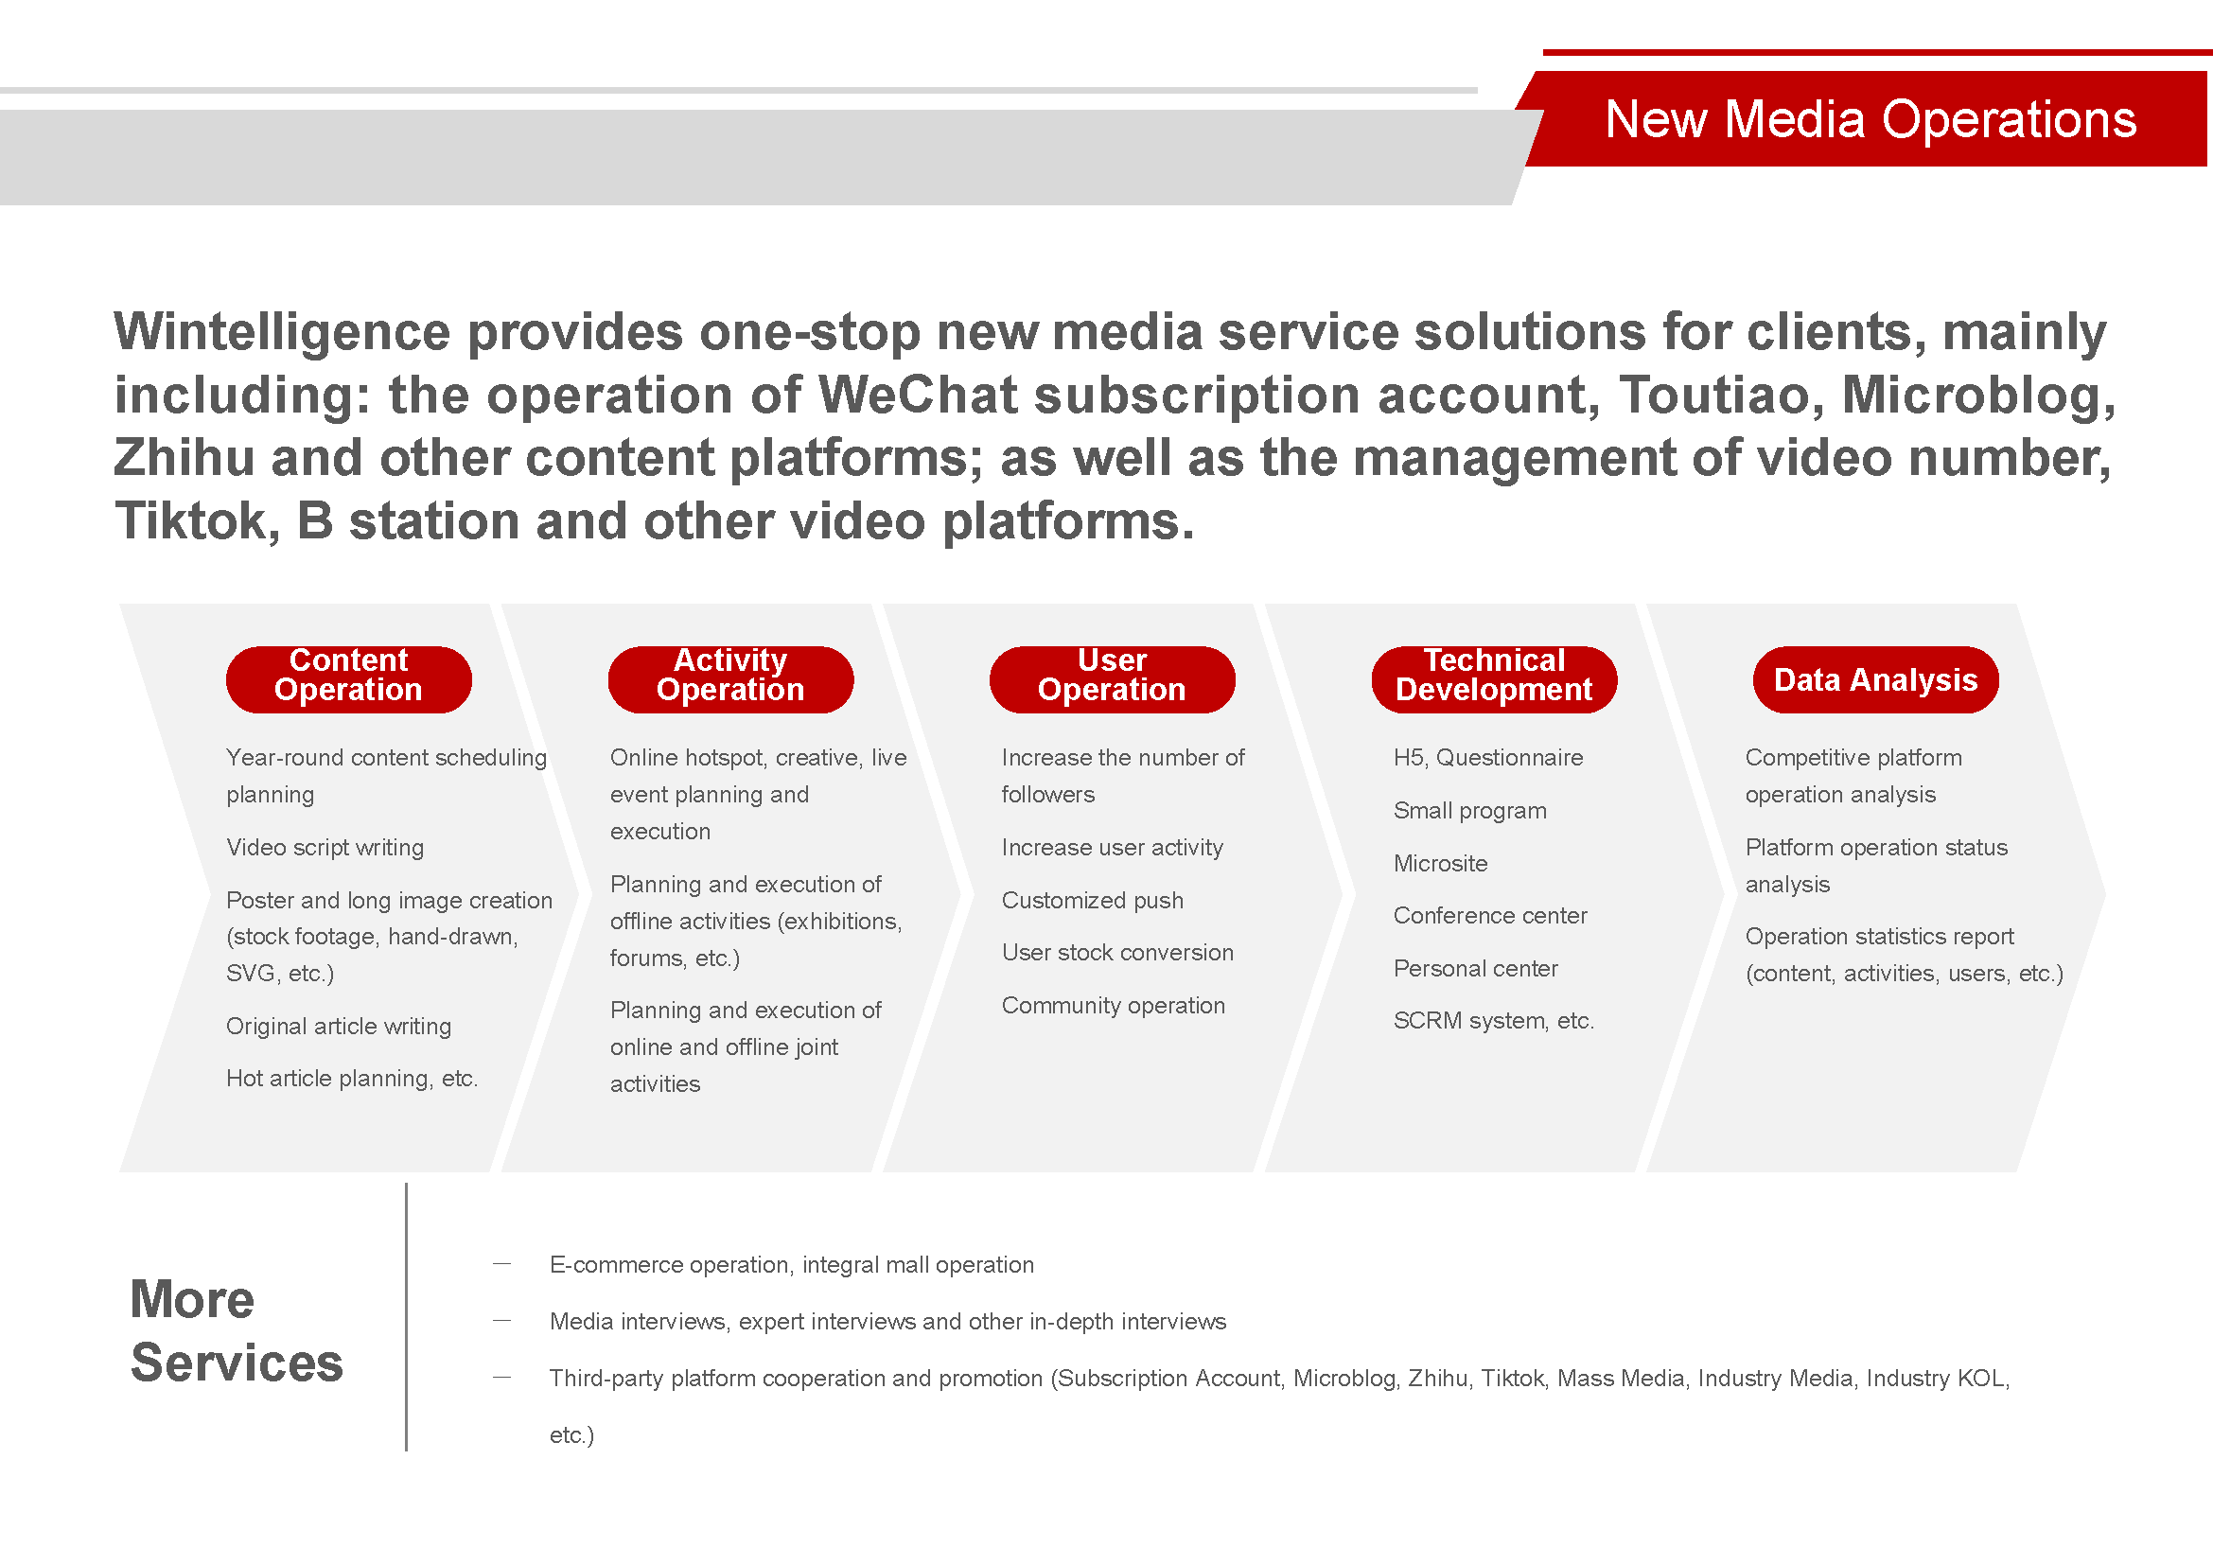This screenshot has height=1565, width=2213.
Task: Select the Content Operation badge
Action: 348,678
